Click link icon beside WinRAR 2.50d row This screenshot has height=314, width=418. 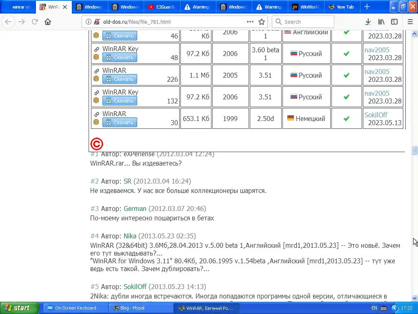click(96, 114)
